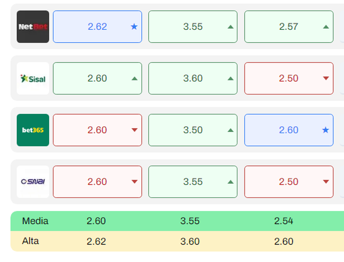Click the blue star beside NetBet's 2.62

(x=134, y=27)
